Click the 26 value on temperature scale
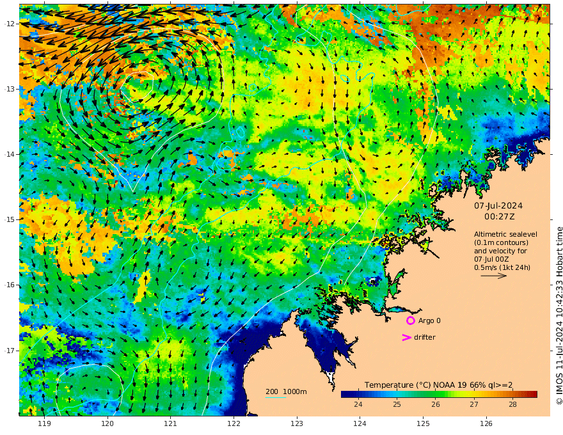The image size is (563, 435). click(x=435, y=404)
